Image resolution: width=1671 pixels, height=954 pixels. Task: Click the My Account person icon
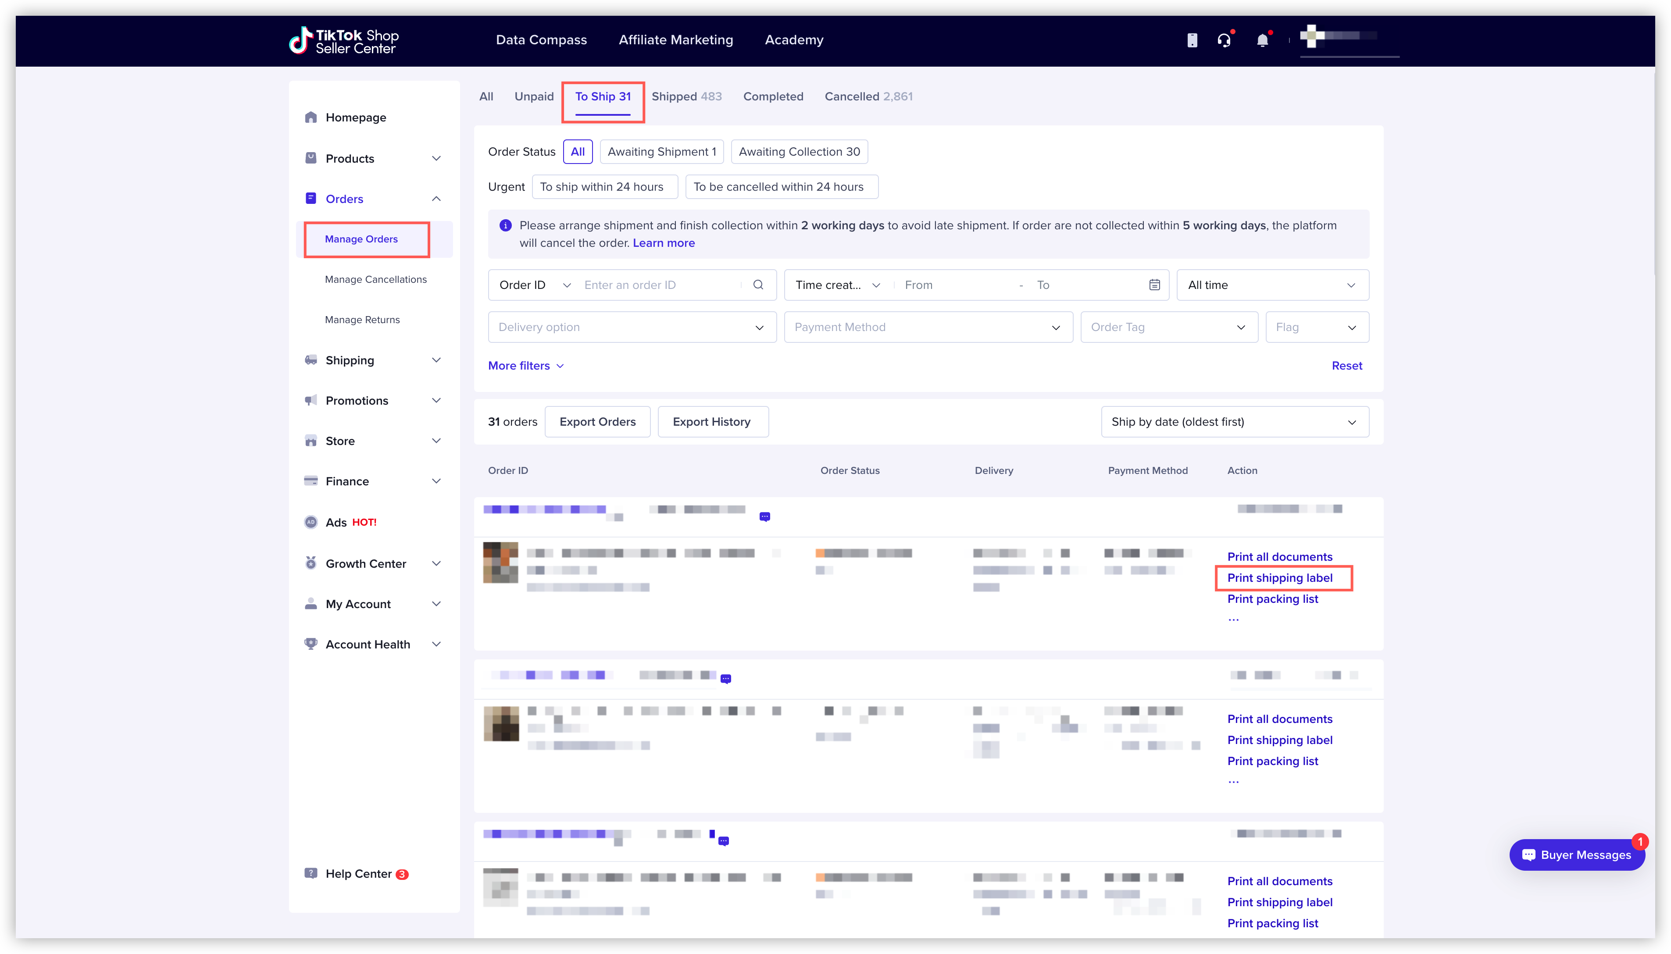(x=311, y=603)
